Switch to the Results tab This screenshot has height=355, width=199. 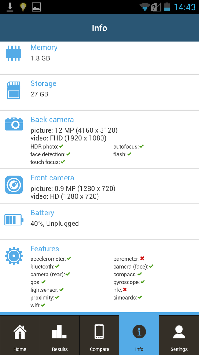(x=60, y=335)
